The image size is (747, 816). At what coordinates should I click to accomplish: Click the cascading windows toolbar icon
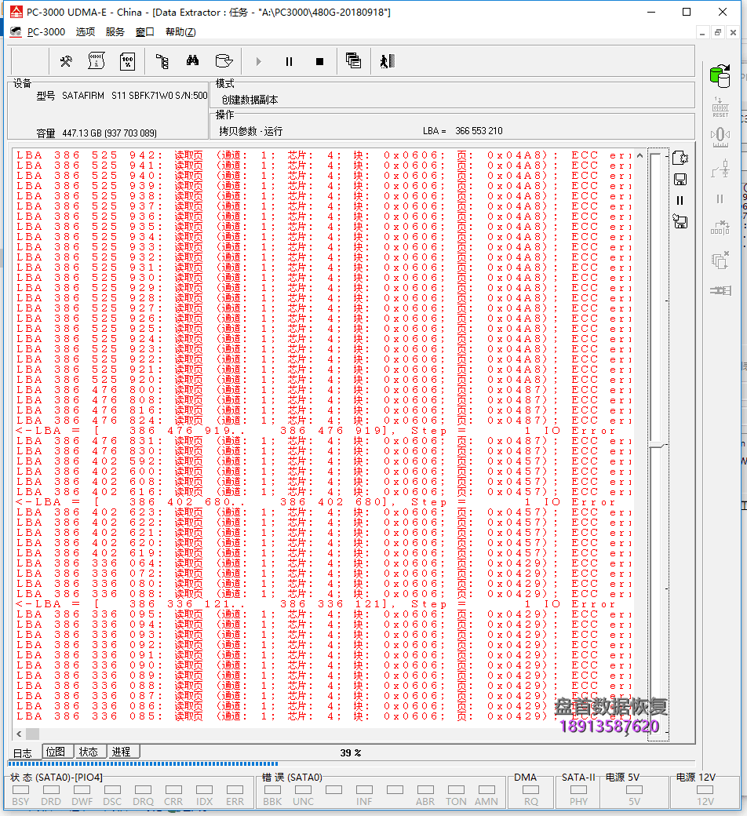(353, 61)
